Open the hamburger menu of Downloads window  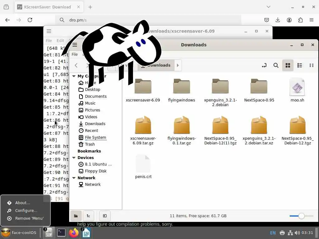click(x=75, y=45)
